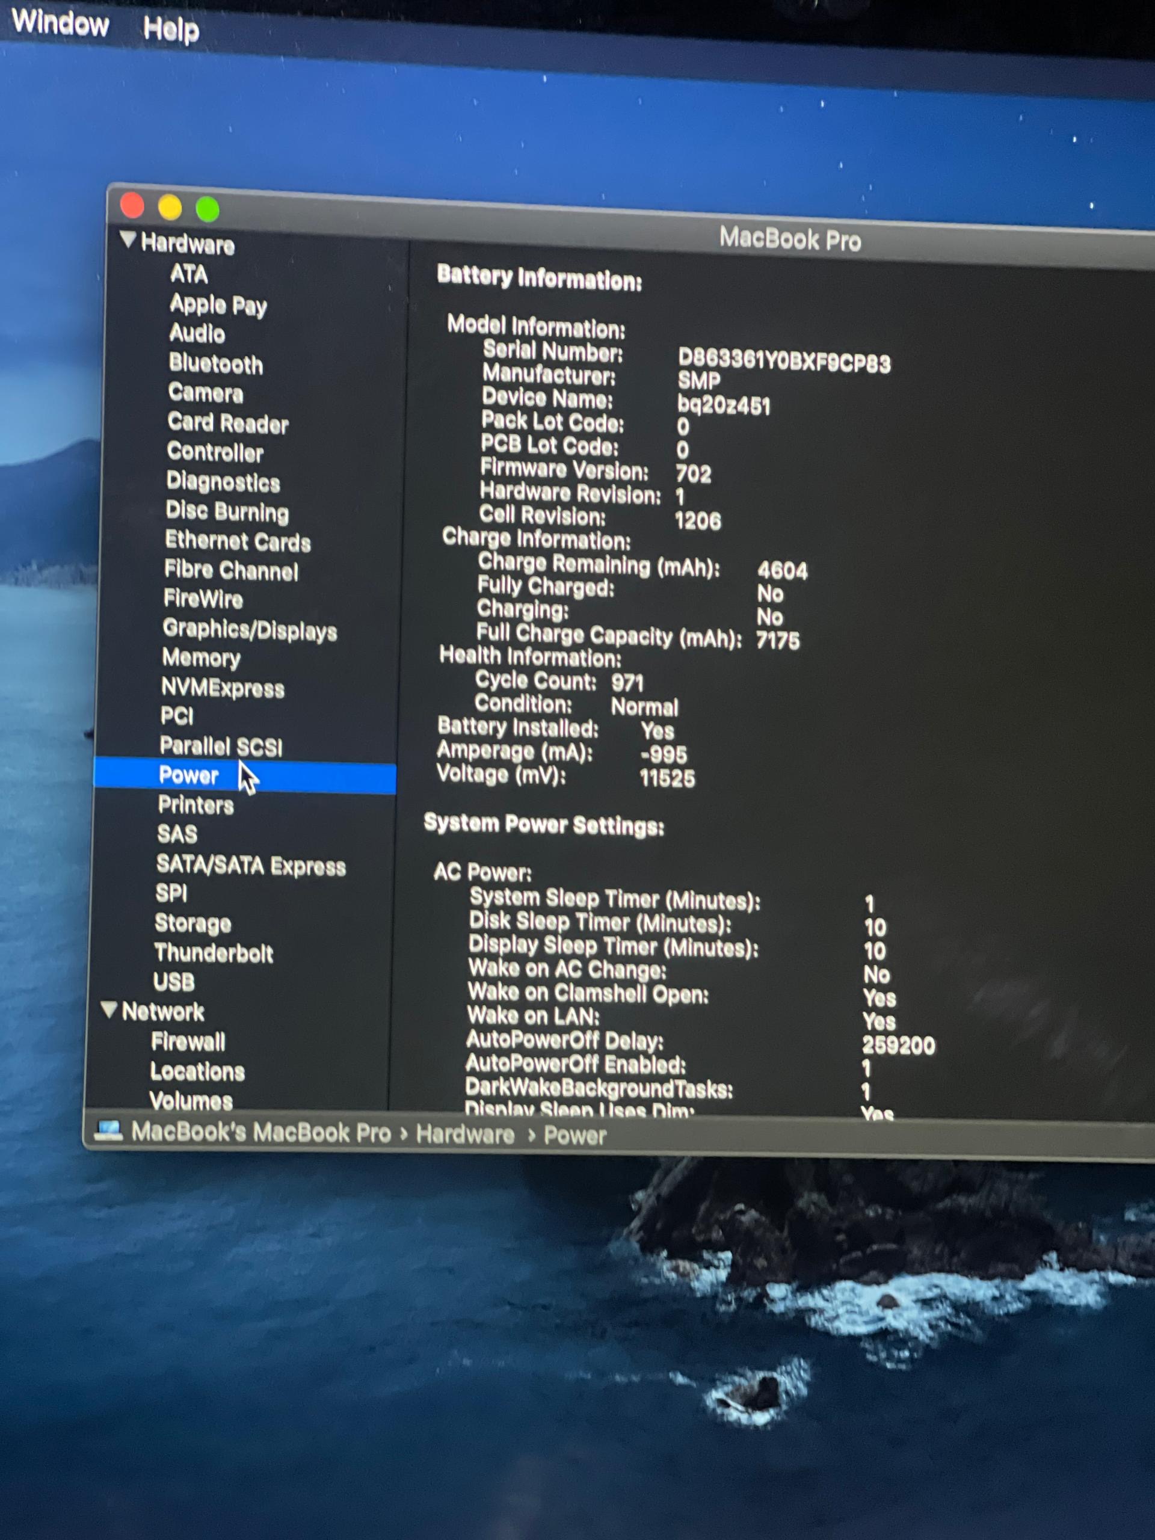Select Camera in the sidebar

click(205, 393)
